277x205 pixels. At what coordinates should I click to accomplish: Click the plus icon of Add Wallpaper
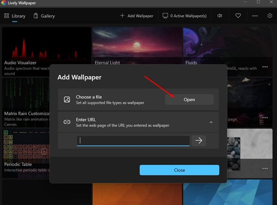[122, 16]
